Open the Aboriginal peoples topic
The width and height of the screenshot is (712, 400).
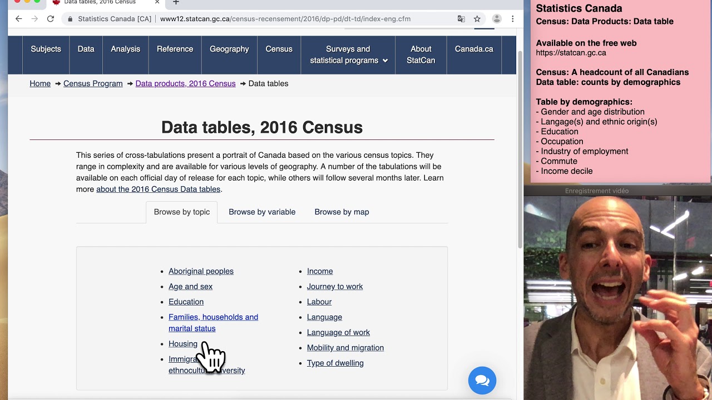[x=201, y=271]
